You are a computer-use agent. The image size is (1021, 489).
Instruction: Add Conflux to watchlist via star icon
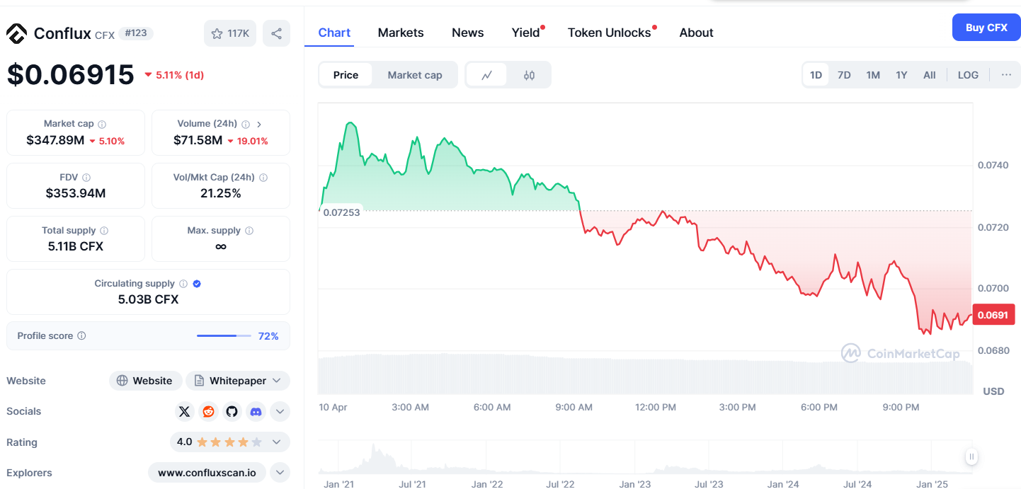(x=219, y=33)
